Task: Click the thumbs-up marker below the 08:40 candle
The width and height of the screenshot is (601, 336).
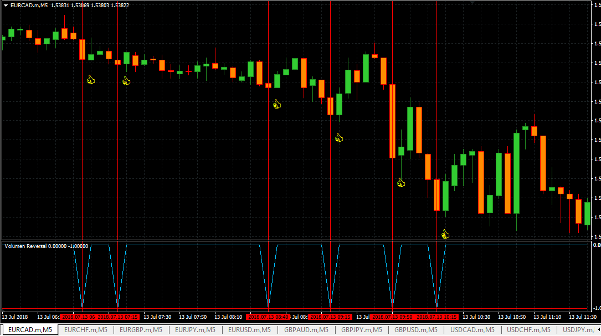Action: tap(277, 104)
